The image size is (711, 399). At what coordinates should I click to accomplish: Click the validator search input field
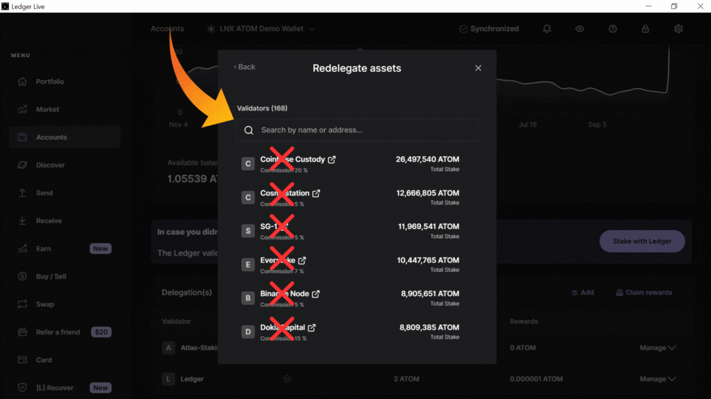click(x=357, y=130)
